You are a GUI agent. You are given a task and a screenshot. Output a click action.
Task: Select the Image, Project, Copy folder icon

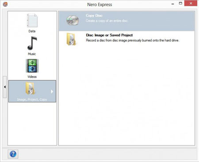coord(31,88)
